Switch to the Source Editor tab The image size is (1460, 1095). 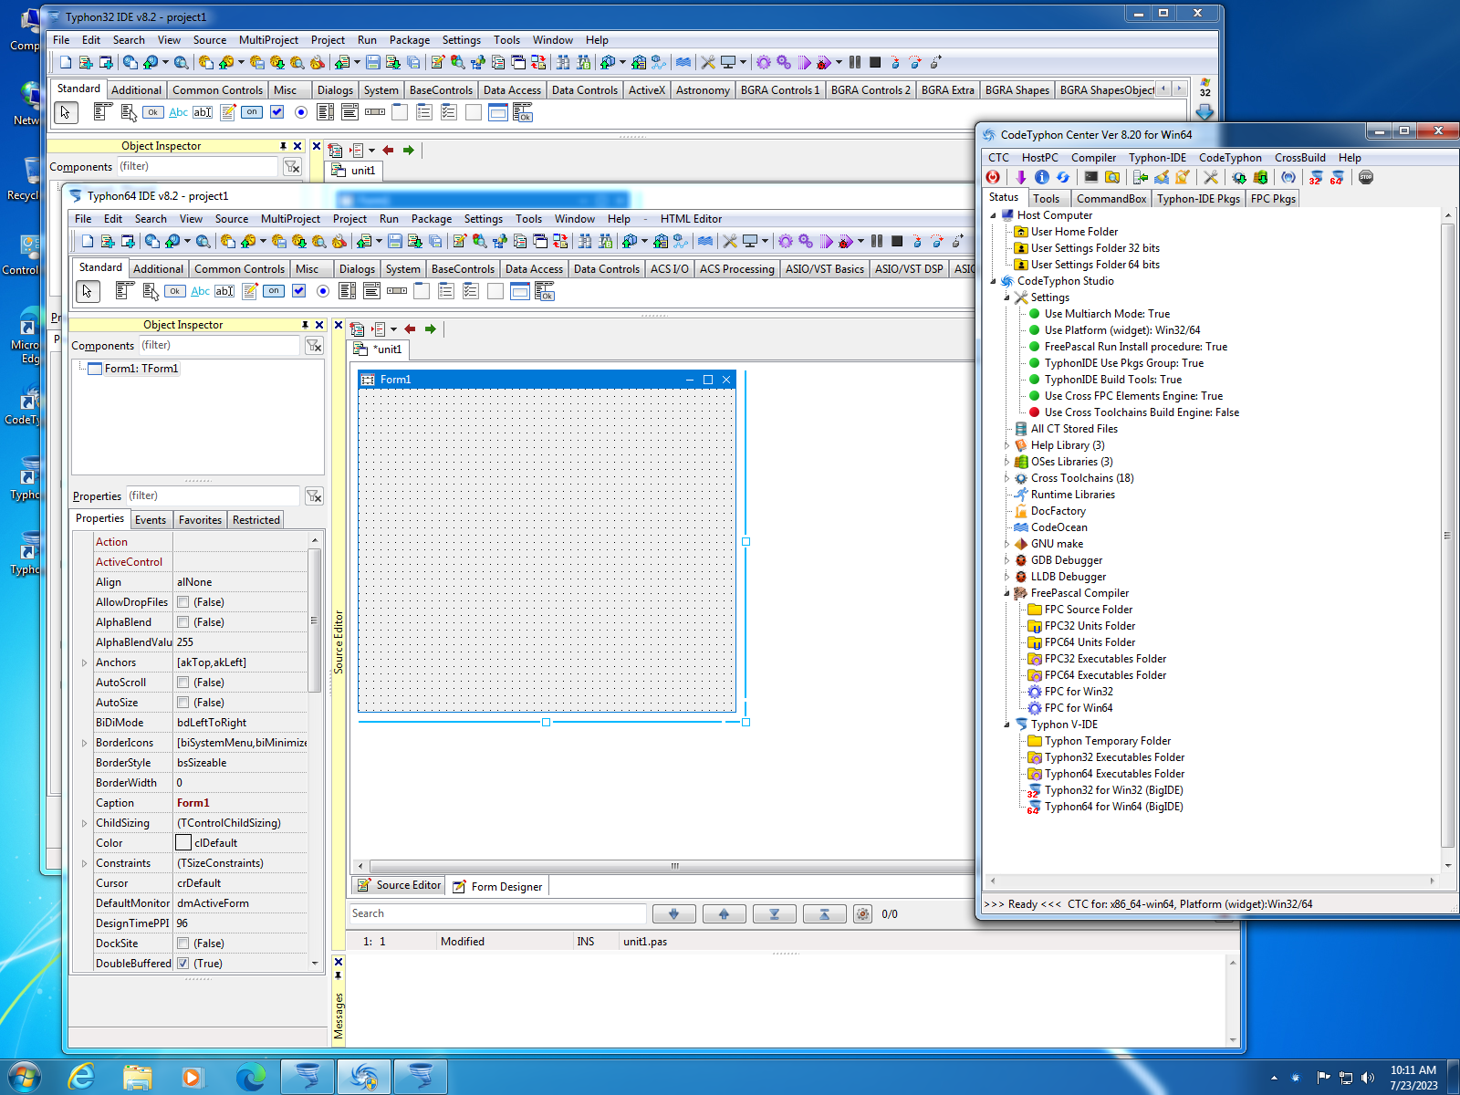(399, 886)
